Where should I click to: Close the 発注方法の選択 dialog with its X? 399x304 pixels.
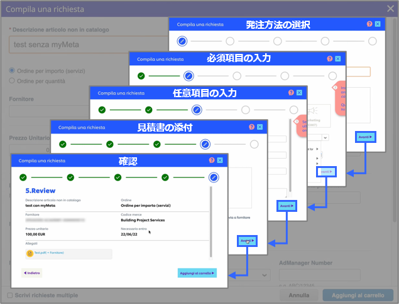pos(378,24)
